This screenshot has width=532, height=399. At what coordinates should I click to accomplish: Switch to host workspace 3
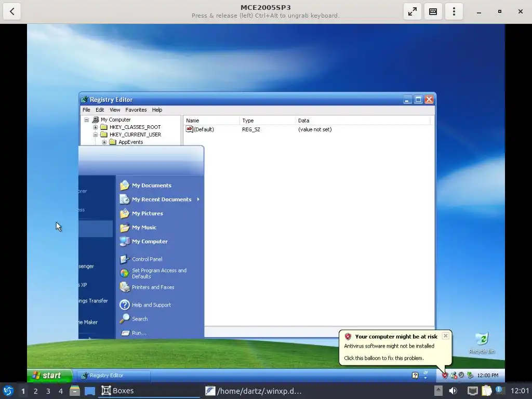pos(48,391)
